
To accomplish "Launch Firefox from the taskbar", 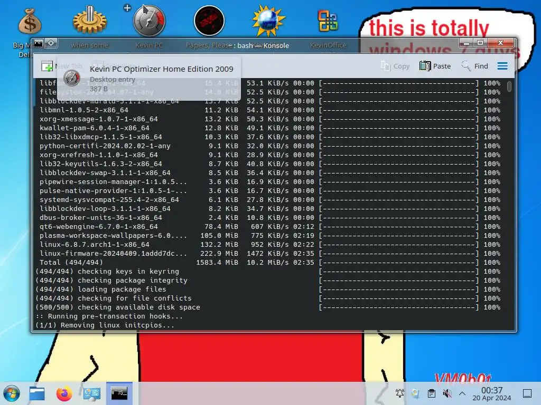I will 64,393.
